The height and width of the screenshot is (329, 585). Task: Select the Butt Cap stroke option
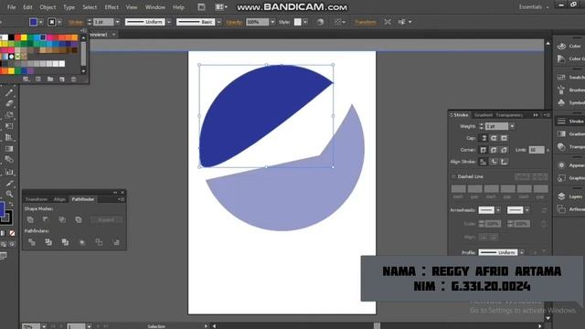coord(484,138)
